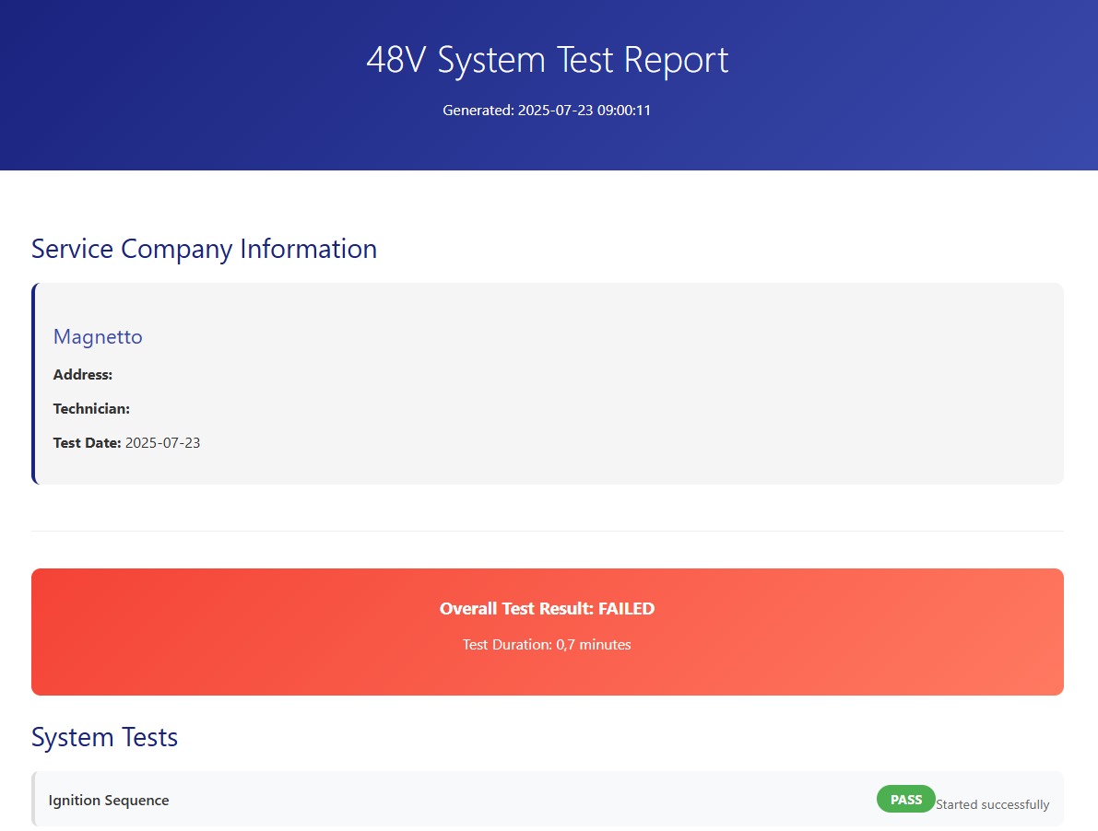The image size is (1098, 831).
Task: Click the Technician label
Action: pyautogui.click(x=91, y=408)
